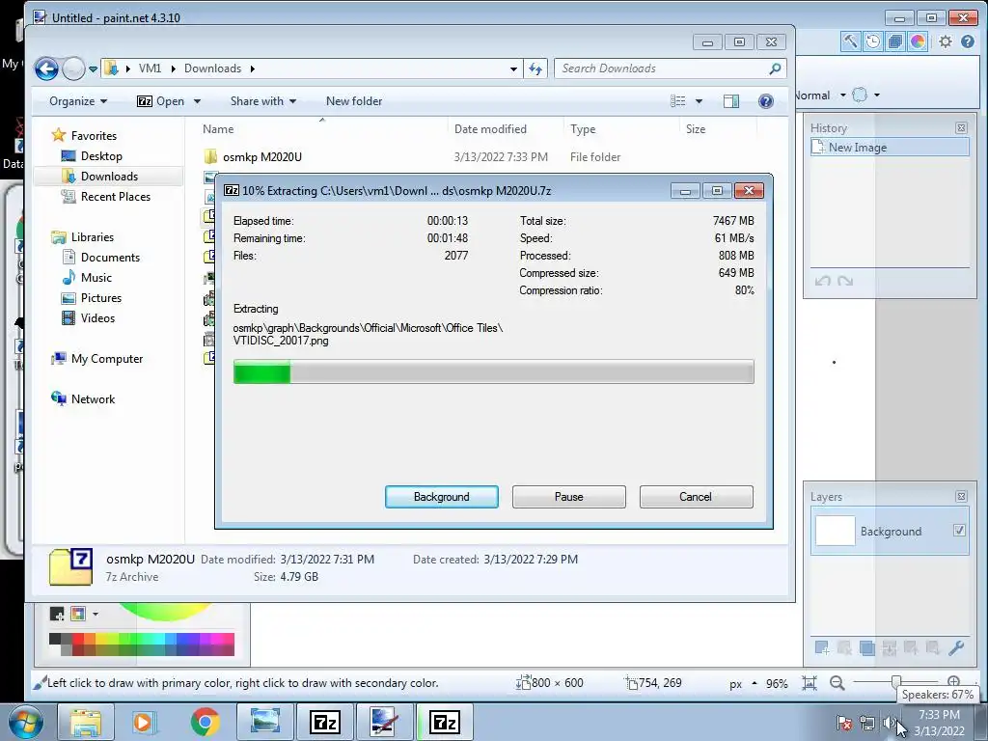Open Videos library
The height and width of the screenshot is (741, 988).
pyautogui.click(x=97, y=317)
